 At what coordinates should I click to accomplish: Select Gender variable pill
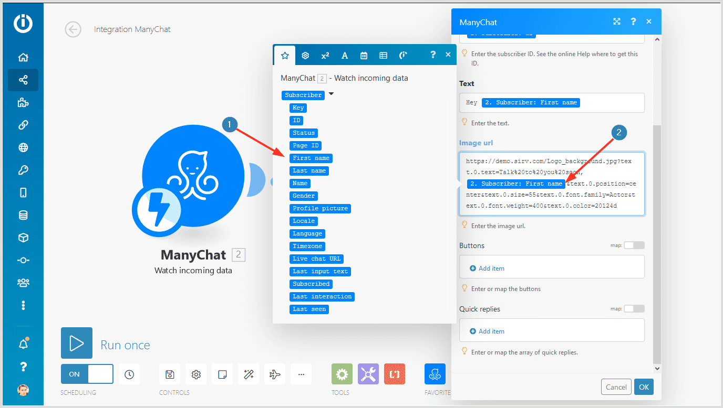coord(304,196)
